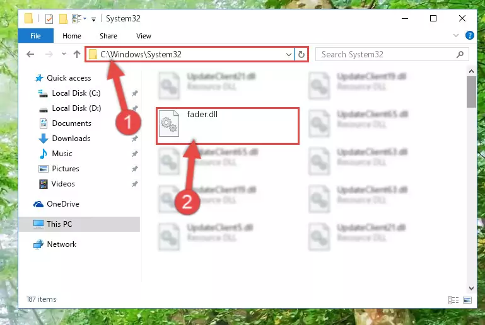Image resolution: width=485 pixels, height=325 pixels.
Task: Close the System32 window
Action: point(462,18)
